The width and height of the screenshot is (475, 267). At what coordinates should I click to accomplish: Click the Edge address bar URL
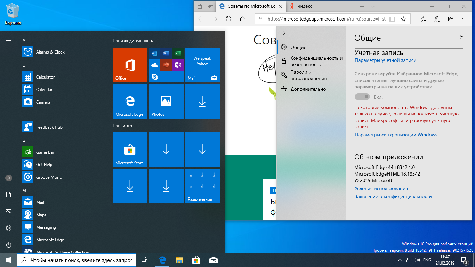click(326, 19)
